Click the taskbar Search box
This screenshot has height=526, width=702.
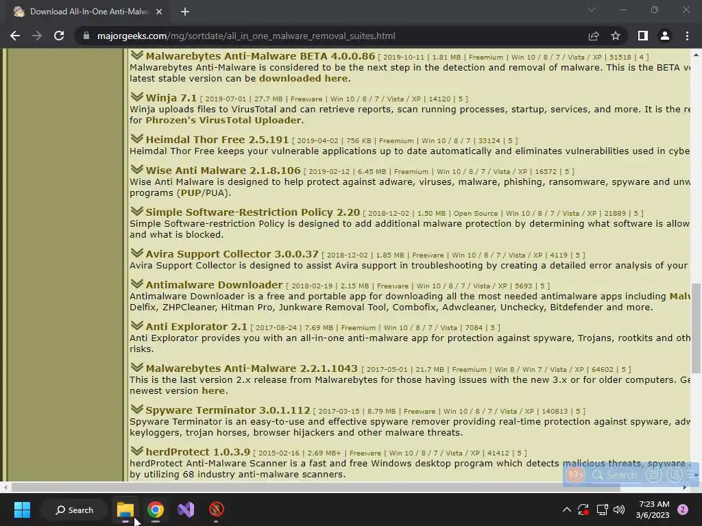click(x=74, y=510)
